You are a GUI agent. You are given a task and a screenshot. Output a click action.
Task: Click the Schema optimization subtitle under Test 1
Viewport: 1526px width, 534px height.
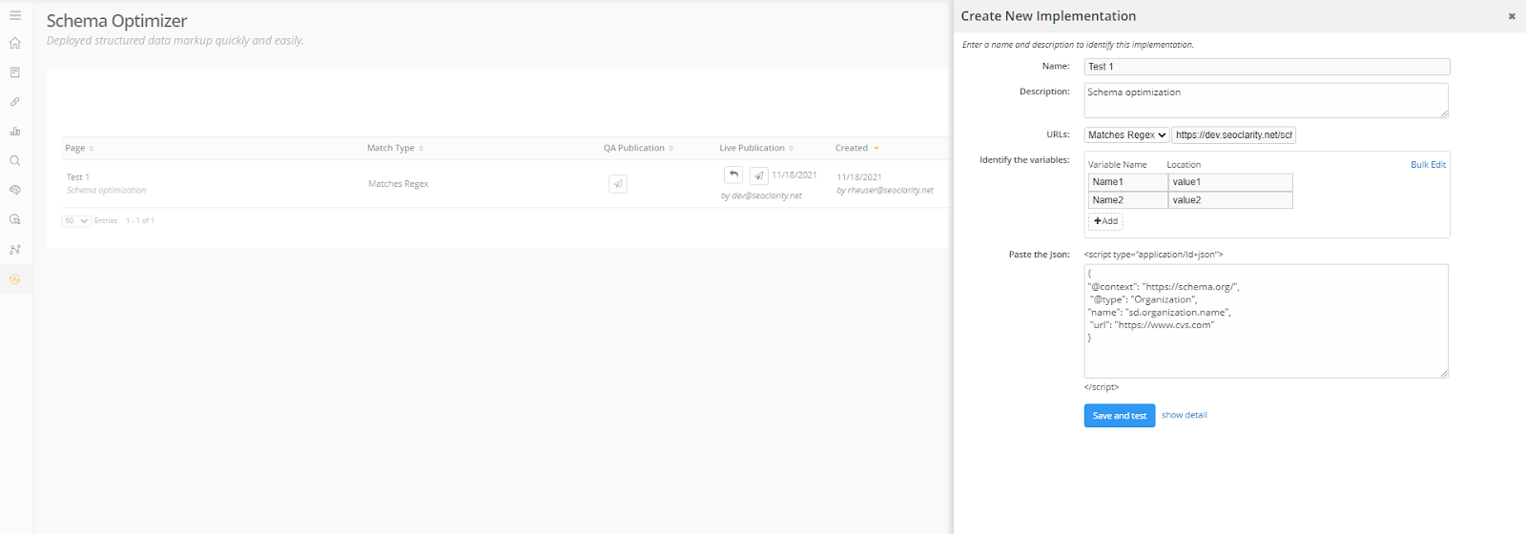107,191
